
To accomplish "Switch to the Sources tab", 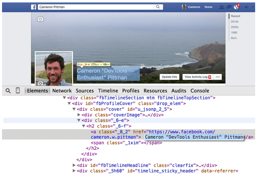I will (x=85, y=91).
